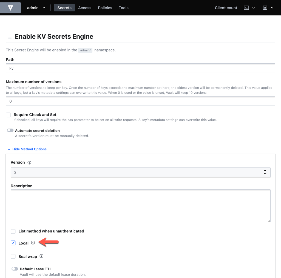Click the Client count link
The width and height of the screenshot is (281, 278).
[226, 8]
